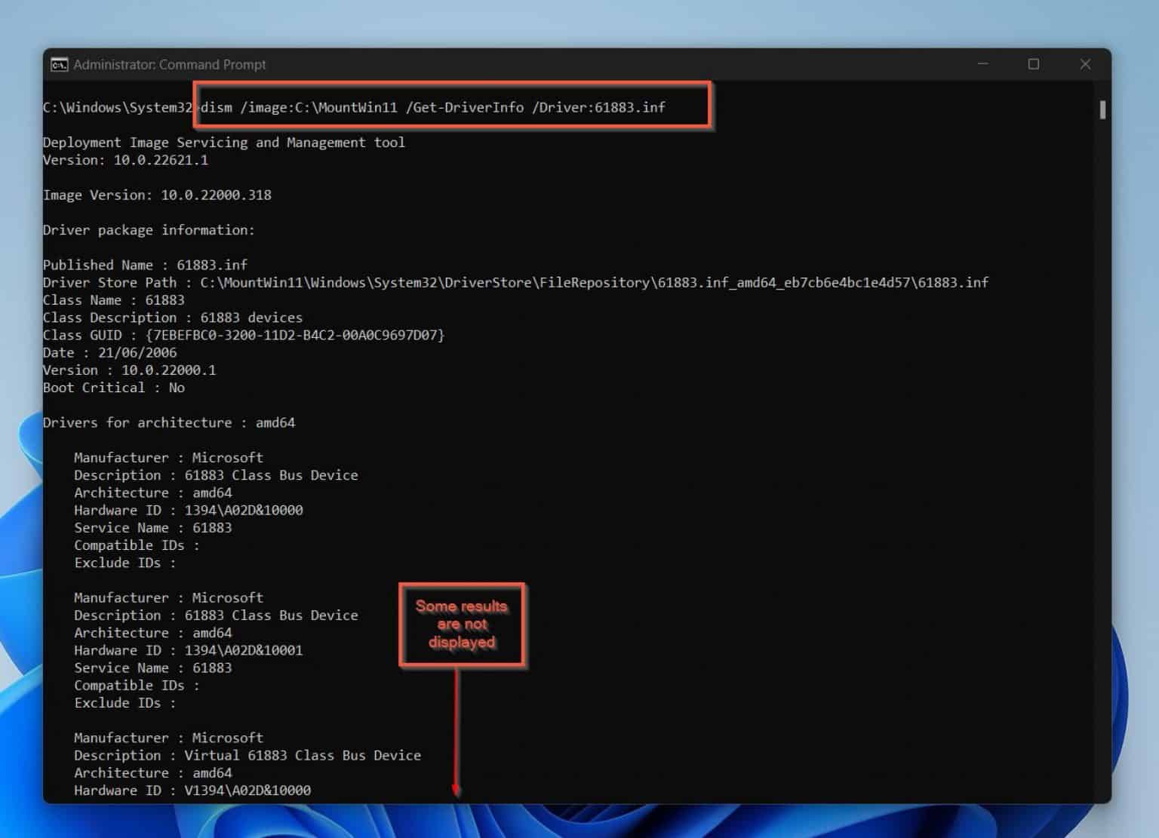Click the vertical scrollbar thumb
This screenshot has height=838, width=1159.
pos(1102,110)
